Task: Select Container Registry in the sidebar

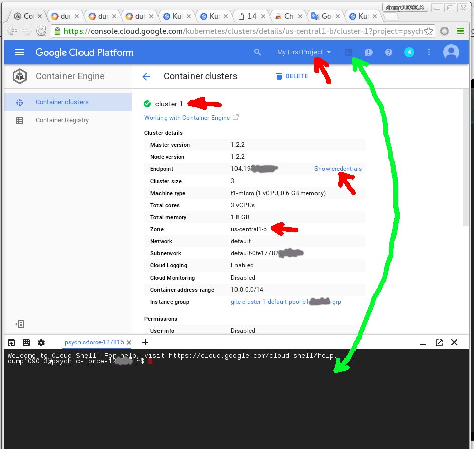Action: (x=68, y=120)
